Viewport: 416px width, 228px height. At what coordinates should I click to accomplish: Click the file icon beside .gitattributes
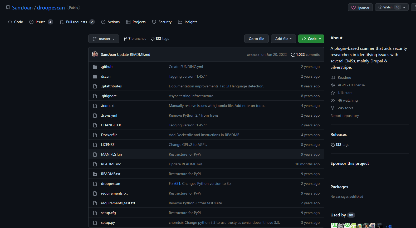tap(95, 86)
